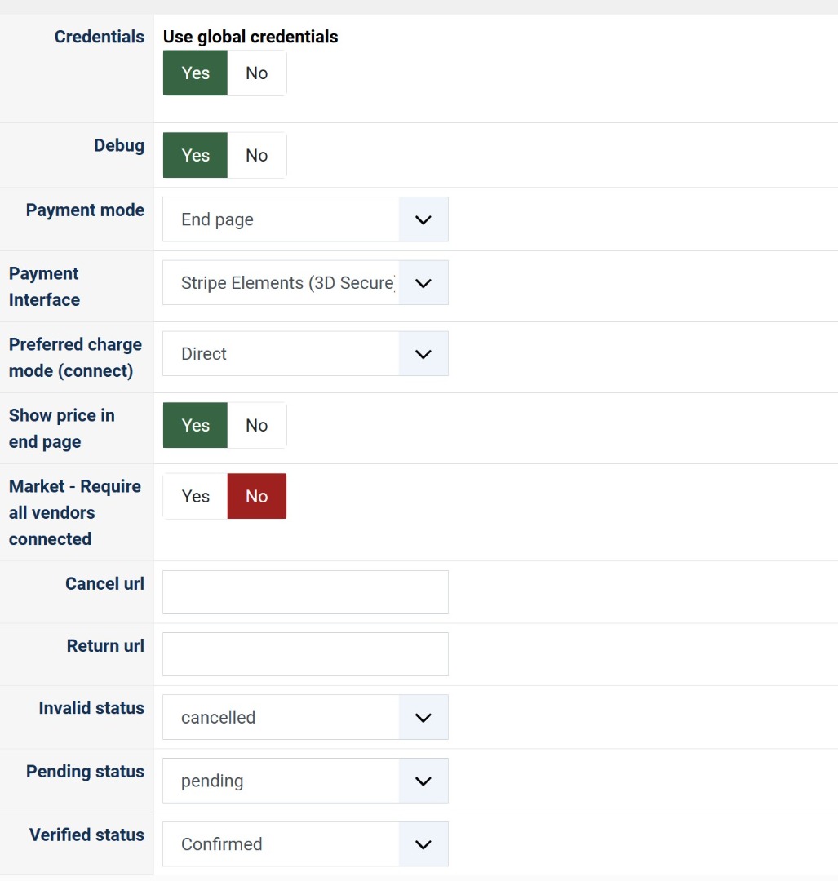The image size is (838, 881).
Task: Enable Debug with the Yes button
Action: 195,155
